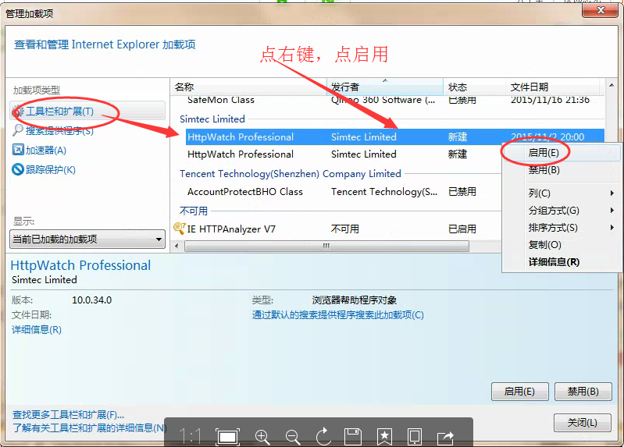
Task: Choose 启用(E) from the context menu
Action: tap(544, 153)
